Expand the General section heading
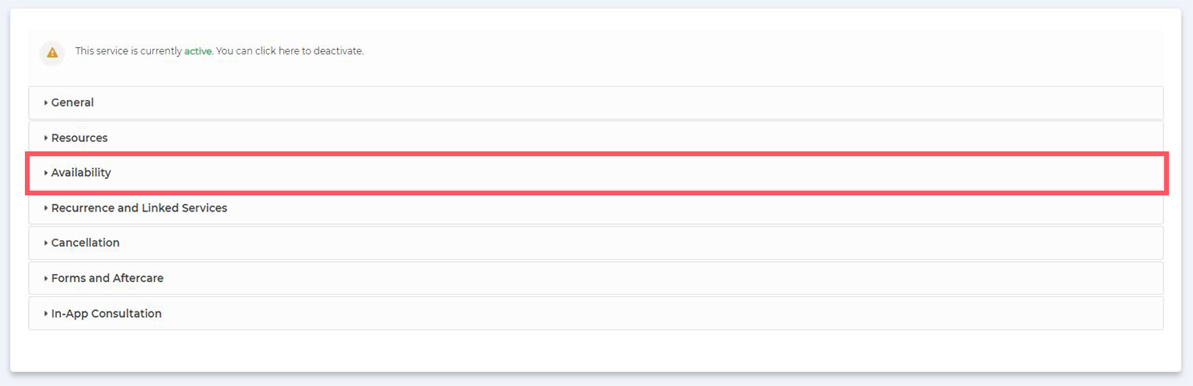The height and width of the screenshot is (386, 1193). (72, 103)
